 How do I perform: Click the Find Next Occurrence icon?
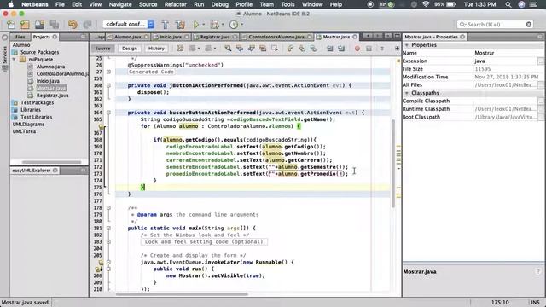point(251,49)
